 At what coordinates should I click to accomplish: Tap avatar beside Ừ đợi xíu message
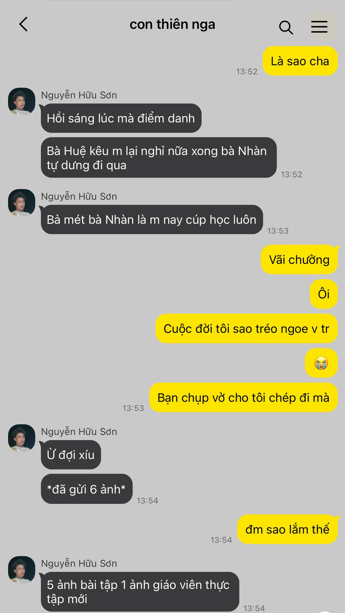coord(21,438)
